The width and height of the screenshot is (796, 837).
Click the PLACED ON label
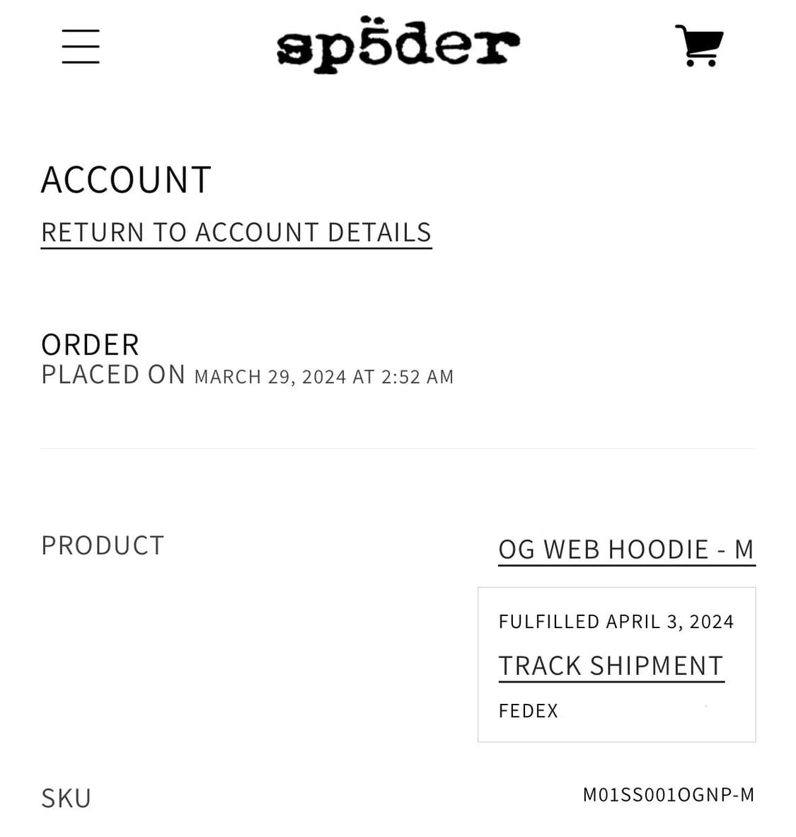(113, 375)
